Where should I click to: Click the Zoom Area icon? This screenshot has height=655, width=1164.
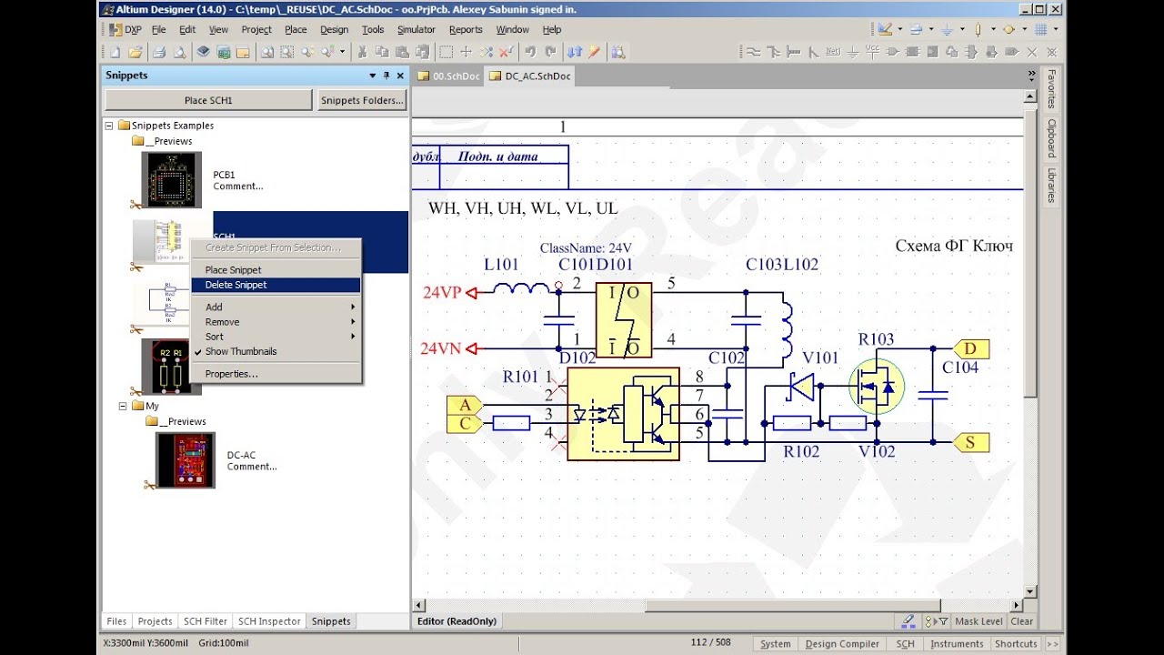click(x=287, y=52)
